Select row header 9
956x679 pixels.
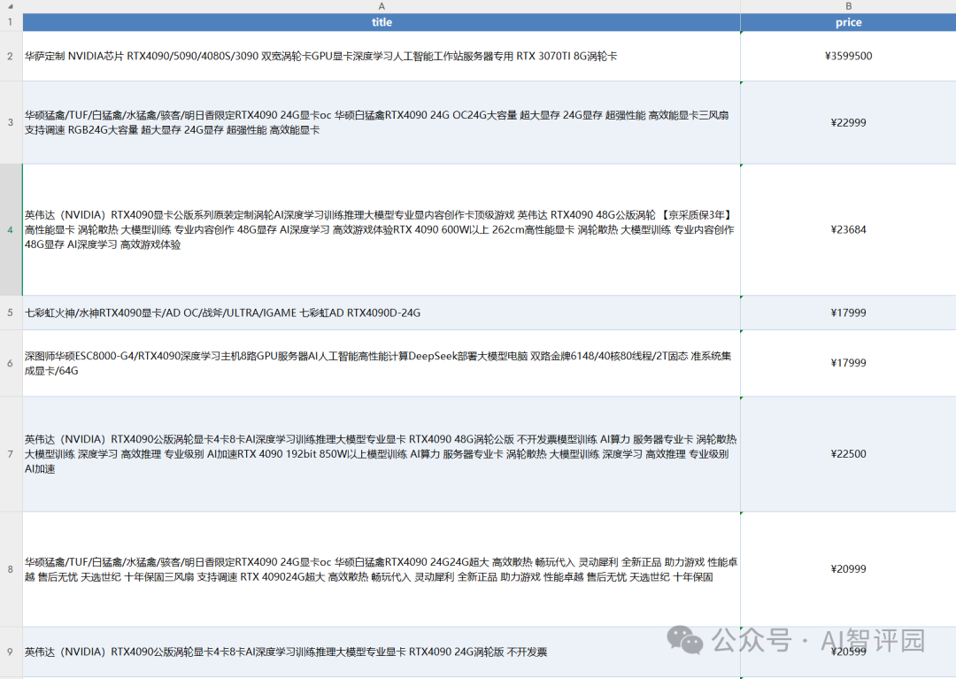point(11,652)
